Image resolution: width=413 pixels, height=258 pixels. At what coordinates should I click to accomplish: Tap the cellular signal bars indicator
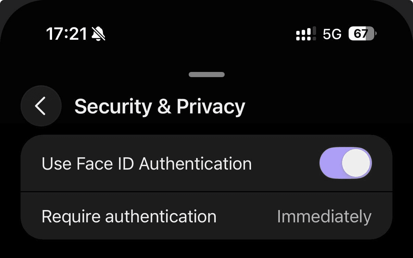tap(306, 34)
